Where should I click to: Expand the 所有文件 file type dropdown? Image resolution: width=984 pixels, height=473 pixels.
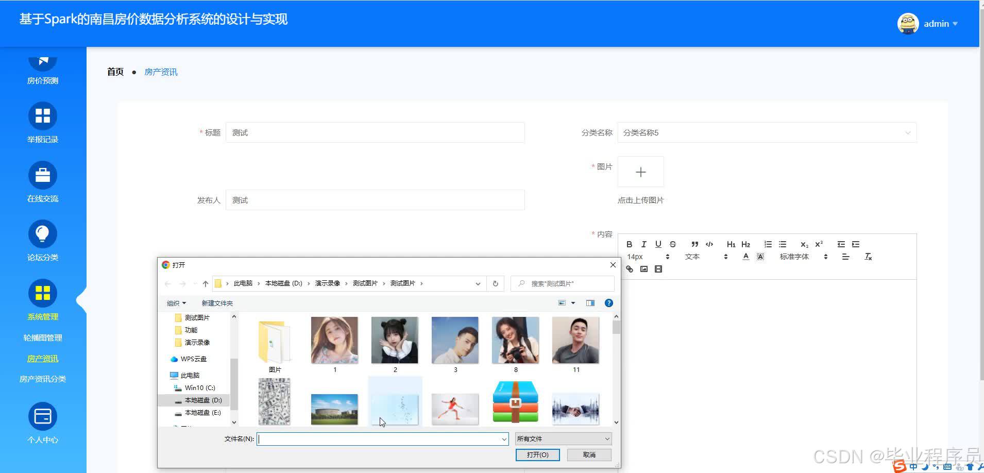pyautogui.click(x=562, y=438)
